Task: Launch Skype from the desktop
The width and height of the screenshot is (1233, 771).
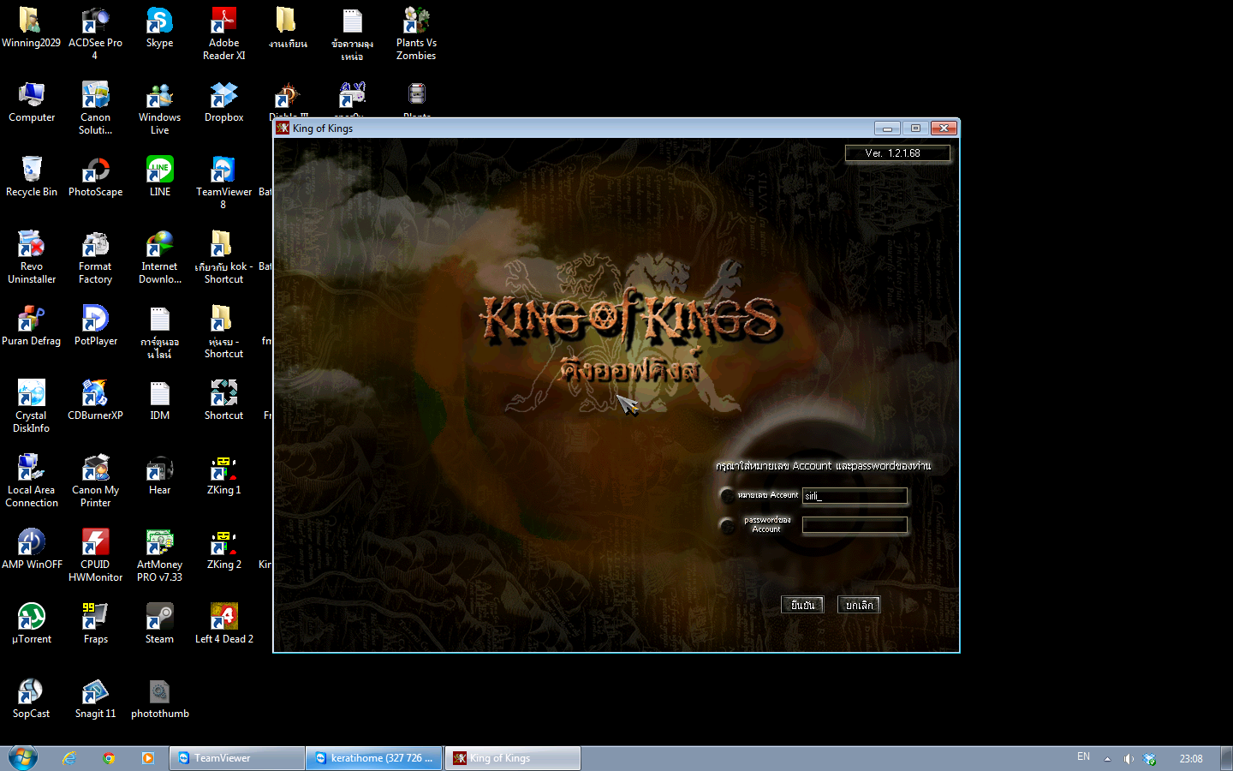Action: tap(159, 27)
